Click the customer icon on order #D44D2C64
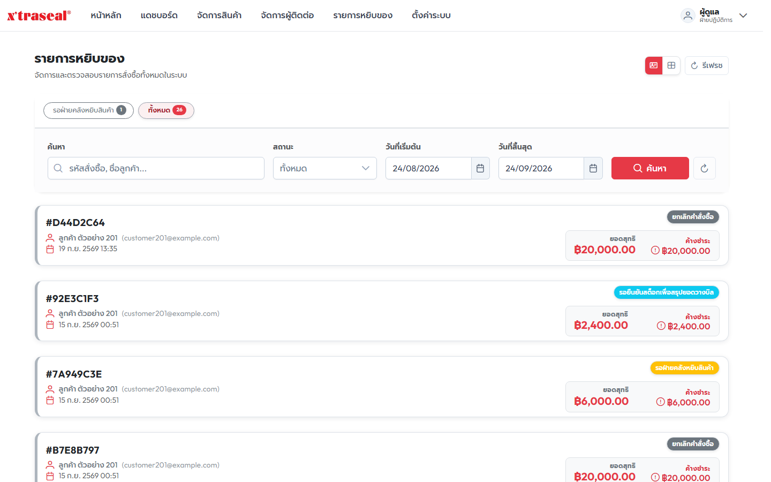This screenshot has width=771, height=482. click(x=50, y=238)
